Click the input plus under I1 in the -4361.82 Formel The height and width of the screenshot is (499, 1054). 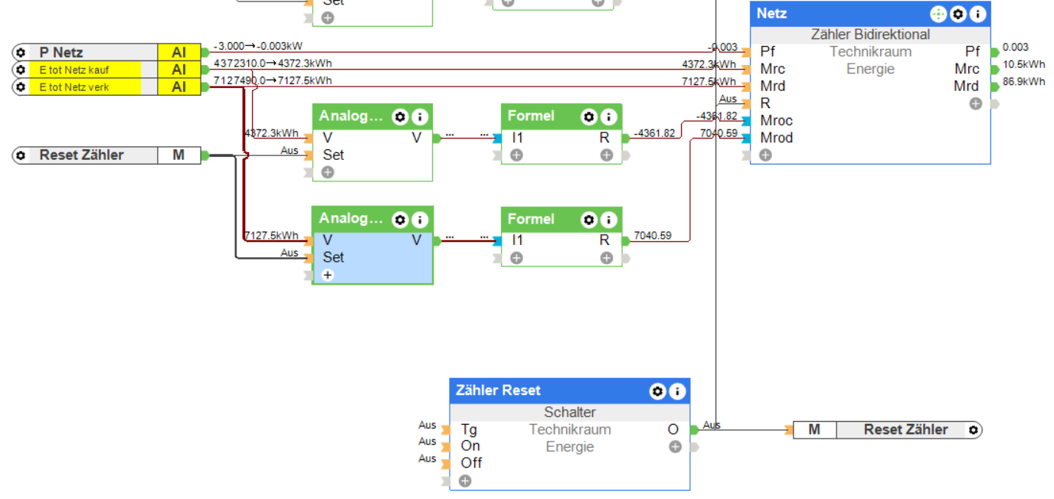(516, 155)
